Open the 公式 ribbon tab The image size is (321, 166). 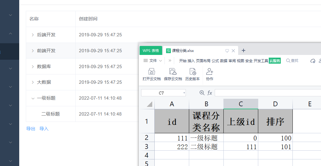point(215,61)
